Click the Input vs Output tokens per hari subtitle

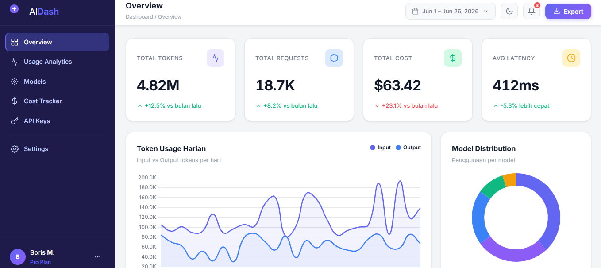(179, 160)
